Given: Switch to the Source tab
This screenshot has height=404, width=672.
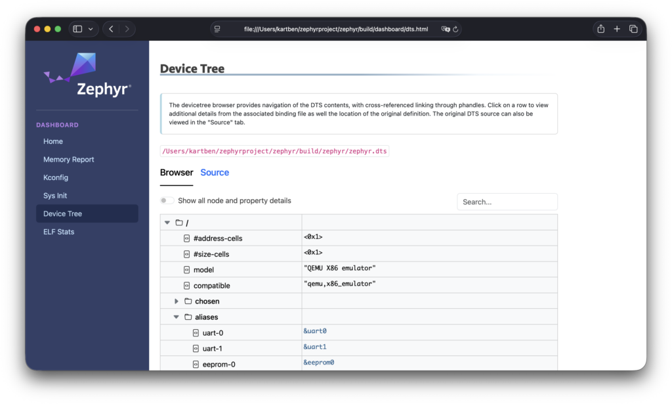Looking at the screenshot, I should click(215, 173).
